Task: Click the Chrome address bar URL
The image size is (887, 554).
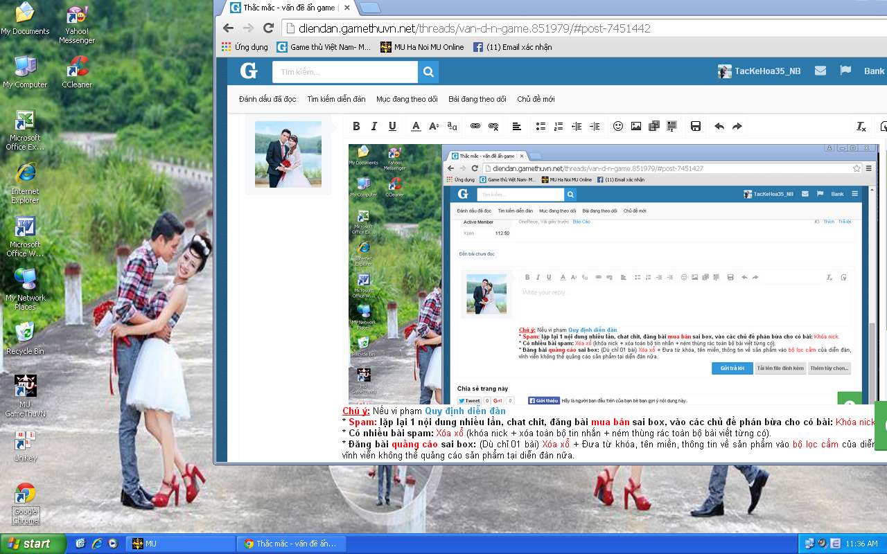Action: pyautogui.click(x=475, y=28)
